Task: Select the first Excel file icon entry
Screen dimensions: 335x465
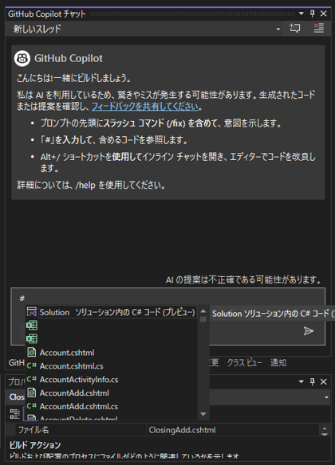Action: [32, 326]
